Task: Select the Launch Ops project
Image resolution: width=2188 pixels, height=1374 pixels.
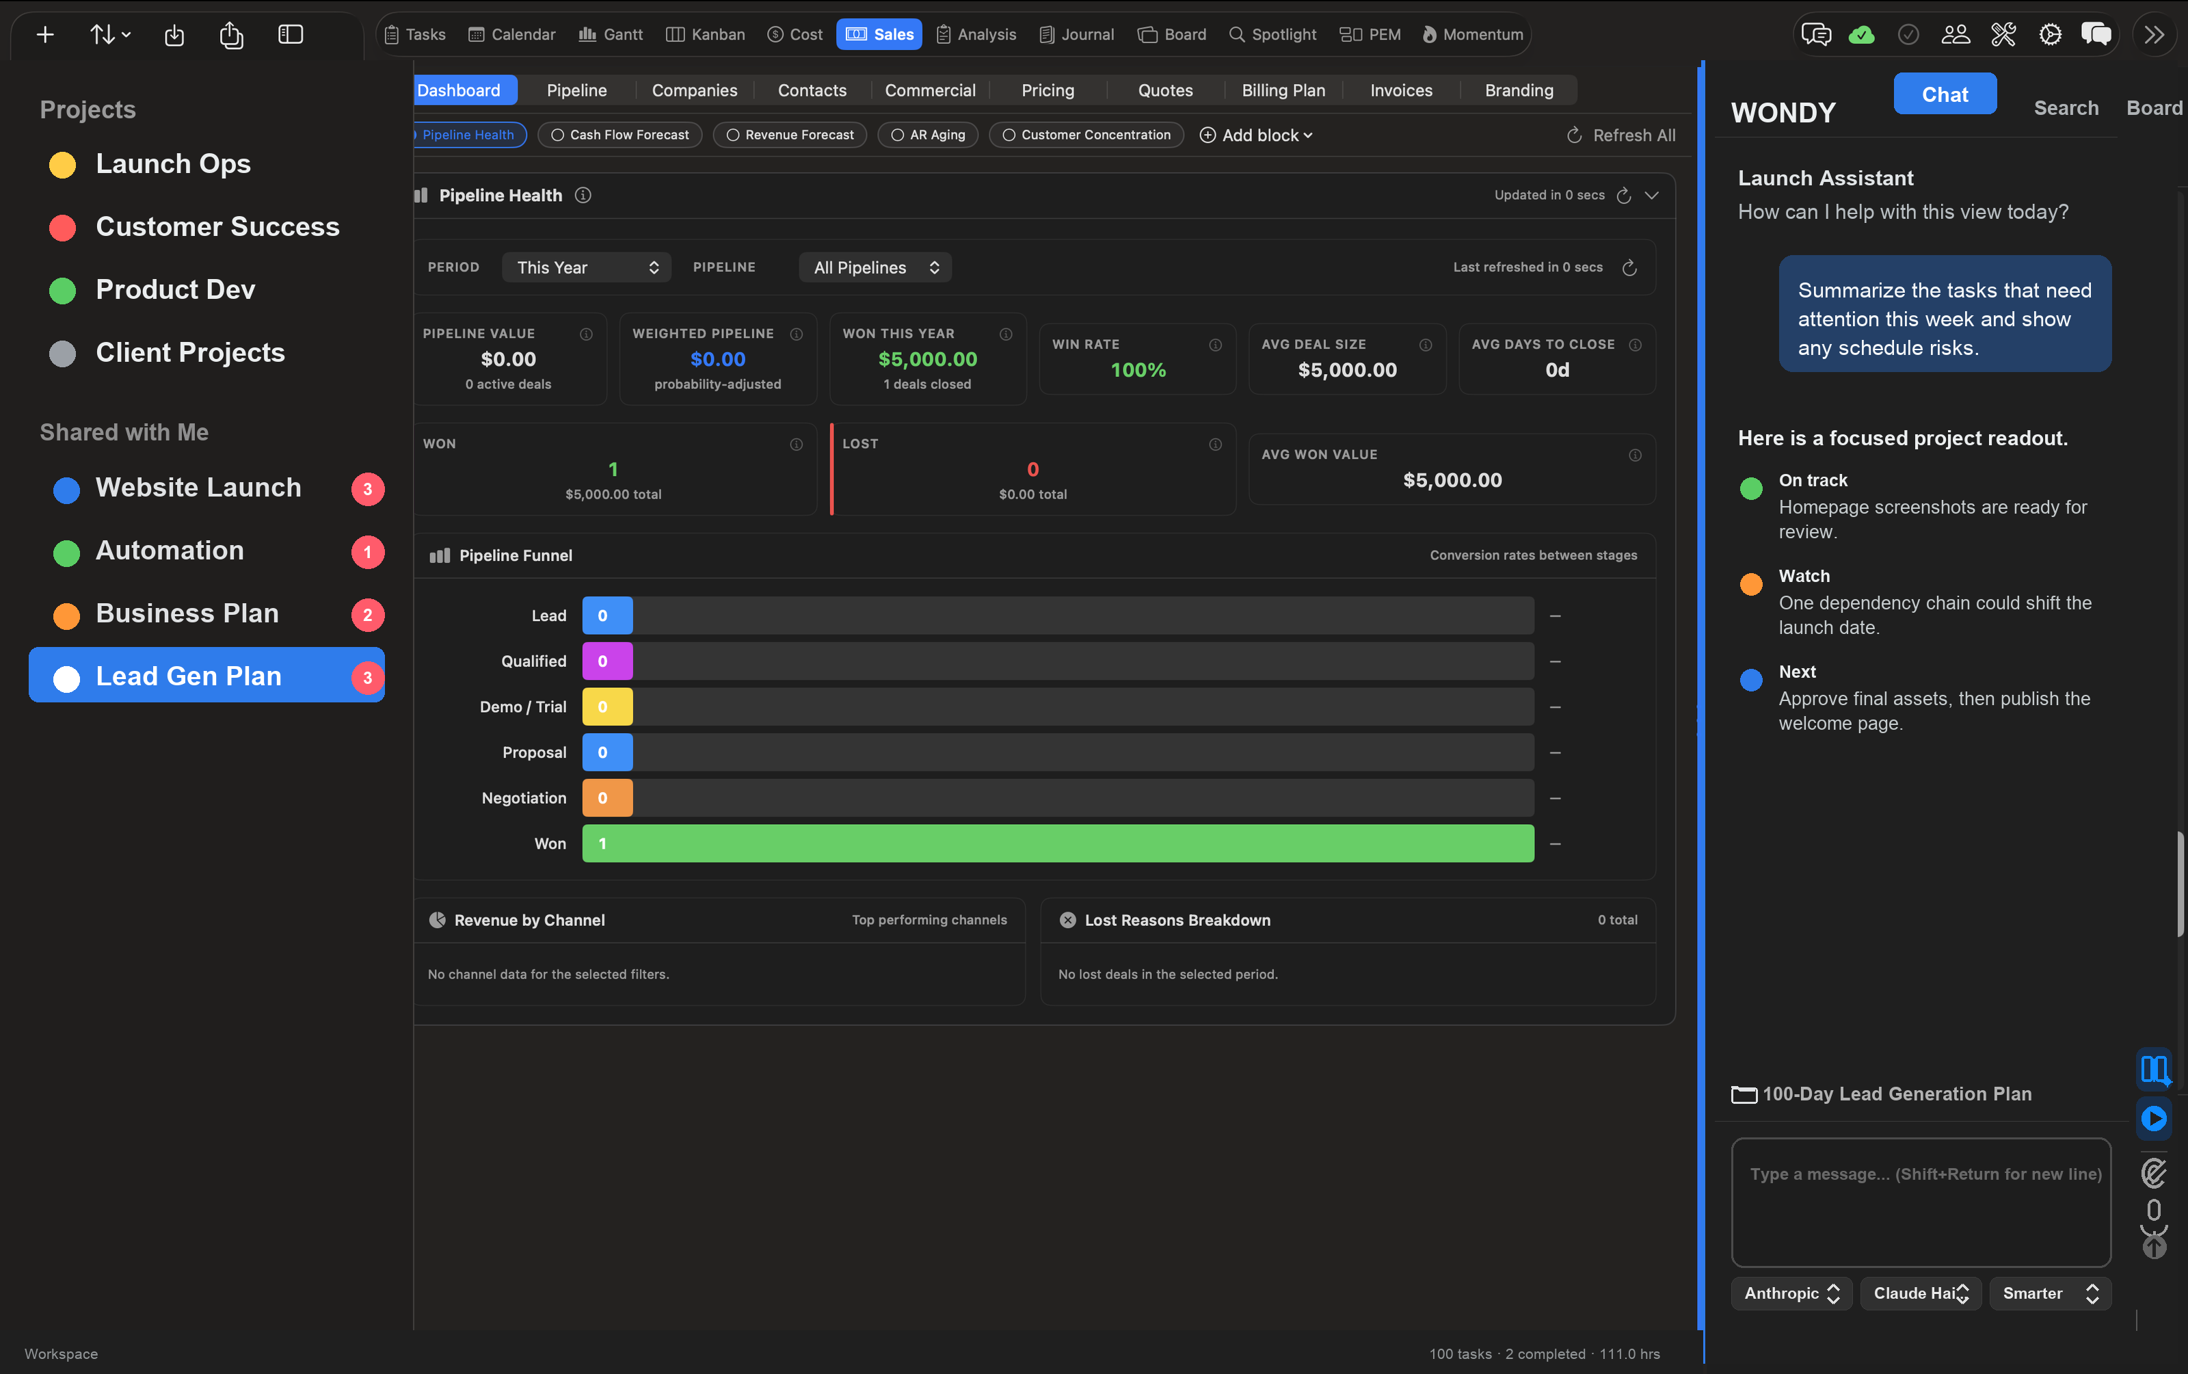Action: click(x=172, y=163)
